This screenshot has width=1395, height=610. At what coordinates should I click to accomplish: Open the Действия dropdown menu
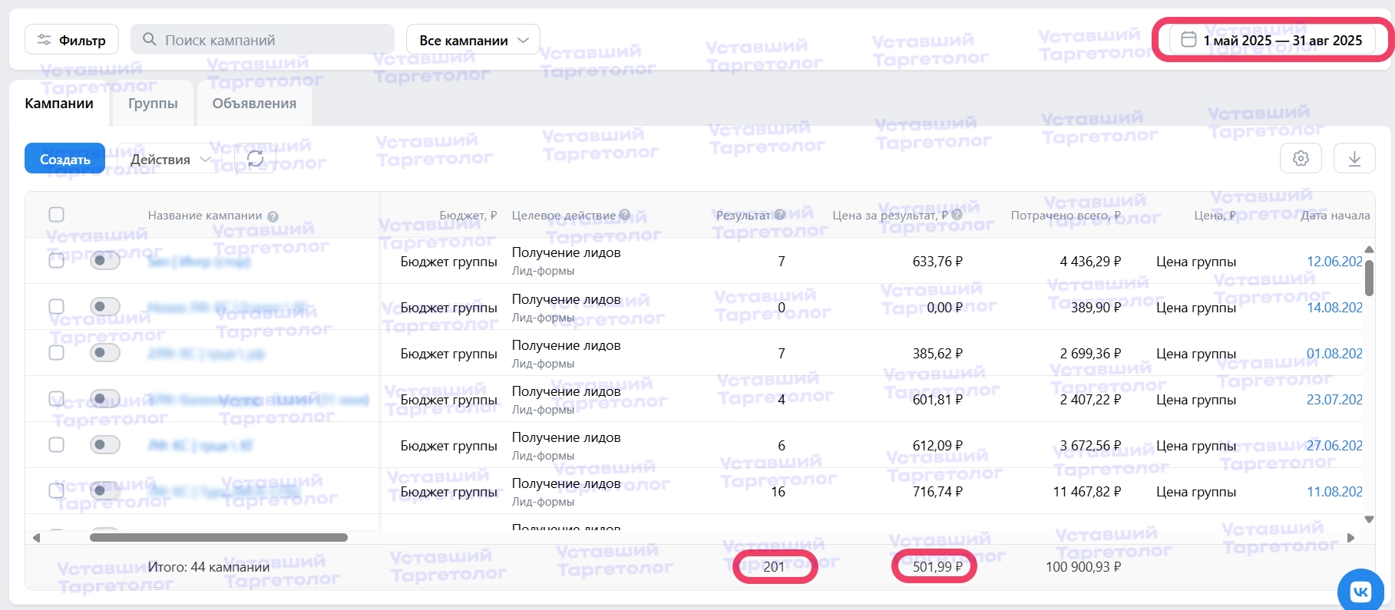point(169,159)
